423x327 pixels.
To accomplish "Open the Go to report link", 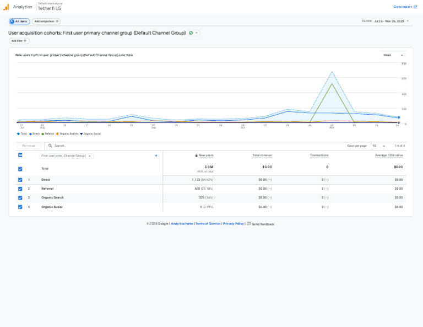I will pyautogui.click(x=405, y=7).
